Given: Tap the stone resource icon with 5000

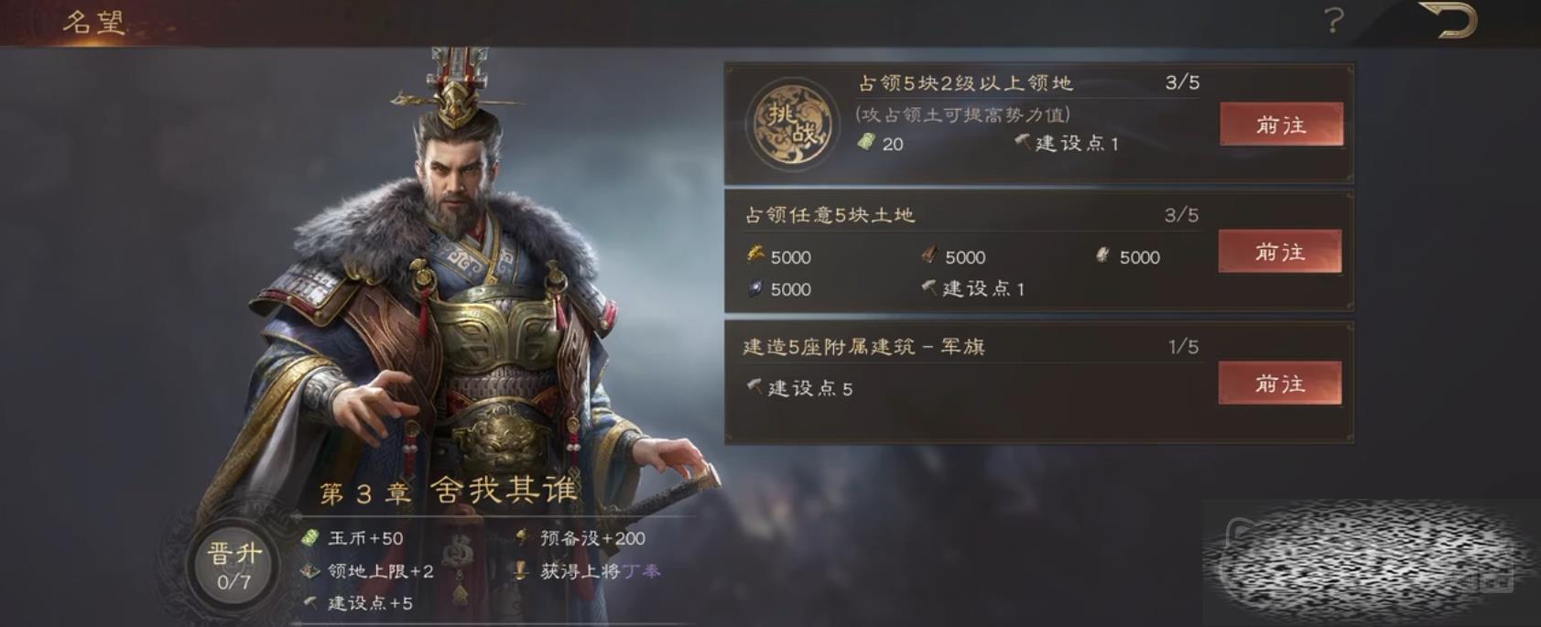Looking at the screenshot, I should (1103, 255).
